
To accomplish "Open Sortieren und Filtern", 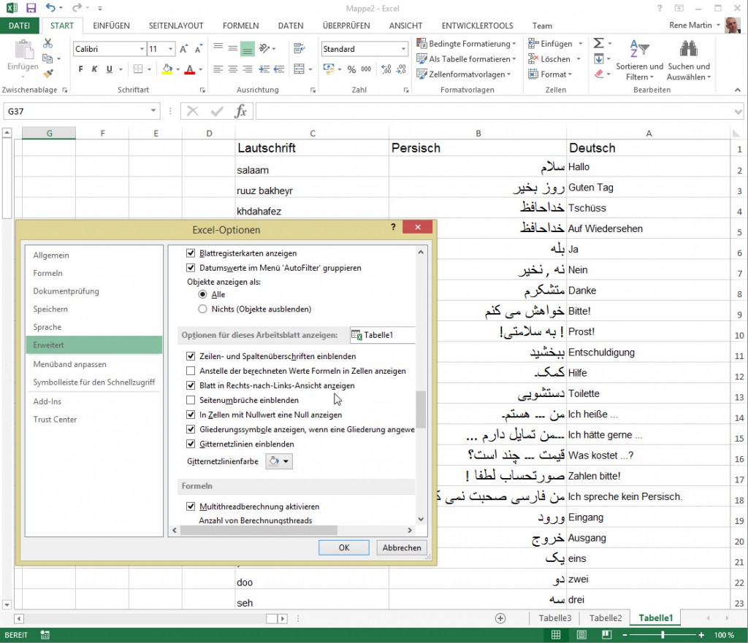I will coord(639,61).
